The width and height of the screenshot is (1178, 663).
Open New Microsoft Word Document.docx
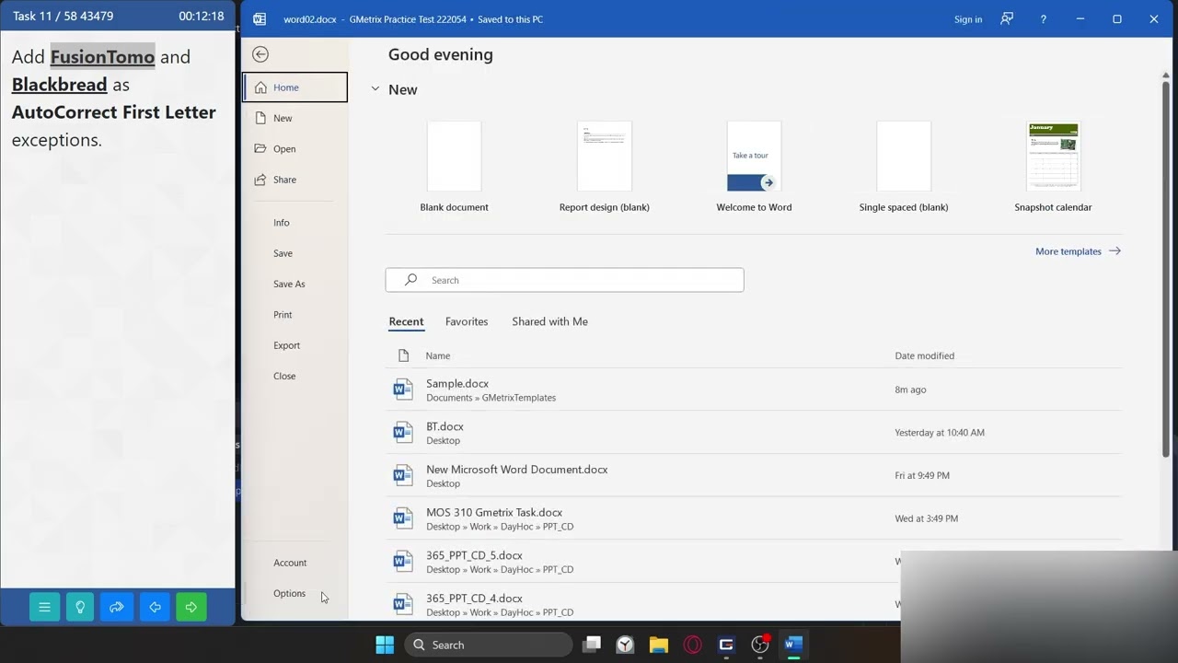click(x=753, y=475)
